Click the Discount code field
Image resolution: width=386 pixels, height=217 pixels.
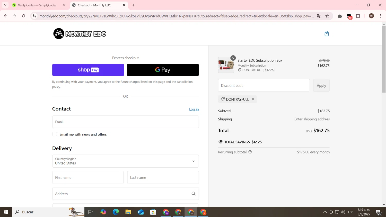pyautogui.click(x=264, y=85)
